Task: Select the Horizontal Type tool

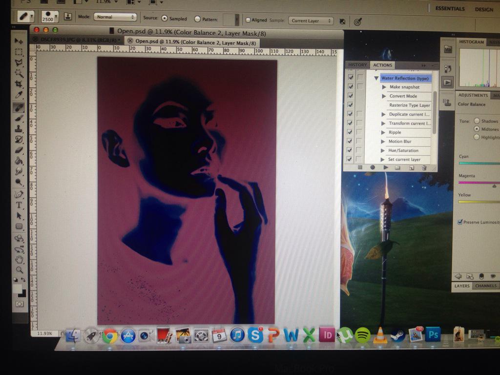Action: (x=19, y=205)
